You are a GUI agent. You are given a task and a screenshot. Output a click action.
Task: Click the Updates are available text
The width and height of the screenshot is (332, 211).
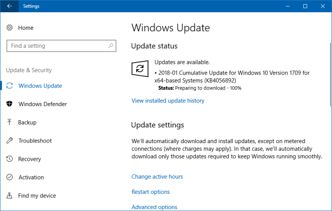click(182, 62)
